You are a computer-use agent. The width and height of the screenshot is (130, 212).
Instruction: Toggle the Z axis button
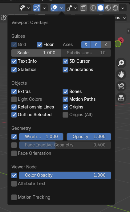tap(106, 45)
